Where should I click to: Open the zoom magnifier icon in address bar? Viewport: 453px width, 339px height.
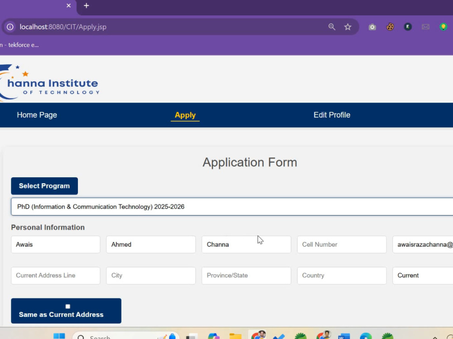tap(332, 27)
